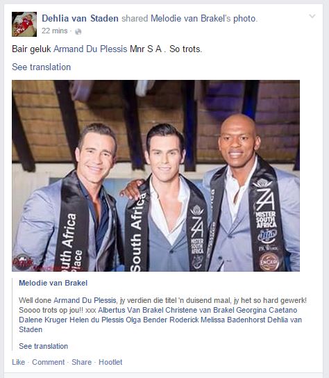Open Melodie van Brakel bold name below photo

53,283
